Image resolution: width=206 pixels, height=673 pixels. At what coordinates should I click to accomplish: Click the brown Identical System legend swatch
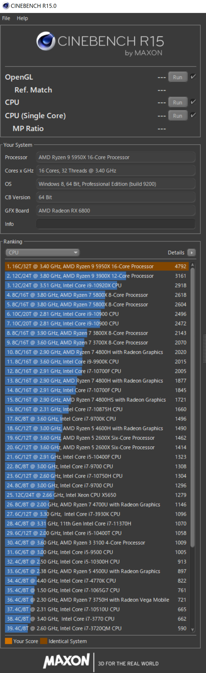pyautogui.click(x=44, y=641)
